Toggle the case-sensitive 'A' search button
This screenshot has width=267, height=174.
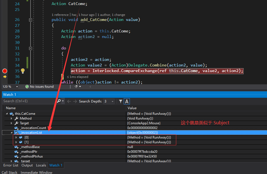127,101
